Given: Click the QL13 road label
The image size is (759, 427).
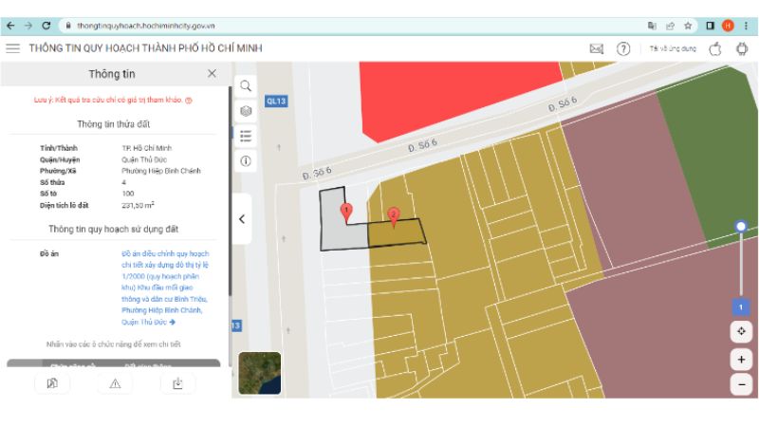Looking at the screenshot, I should click(276, 101).
